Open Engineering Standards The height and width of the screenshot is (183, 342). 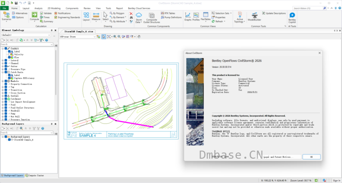click(67, 18)
